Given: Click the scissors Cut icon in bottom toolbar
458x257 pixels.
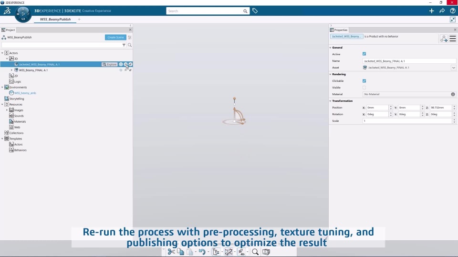Looking at the screenshot, I should (x=171, y=252).
